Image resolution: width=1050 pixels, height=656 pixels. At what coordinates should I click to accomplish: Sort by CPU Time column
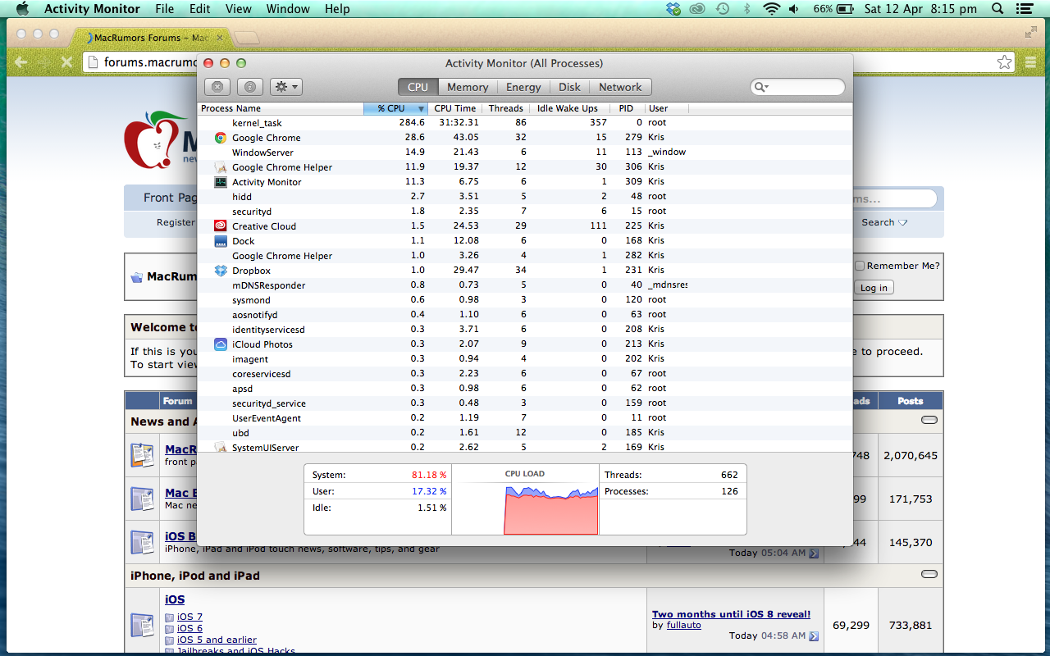455,108
